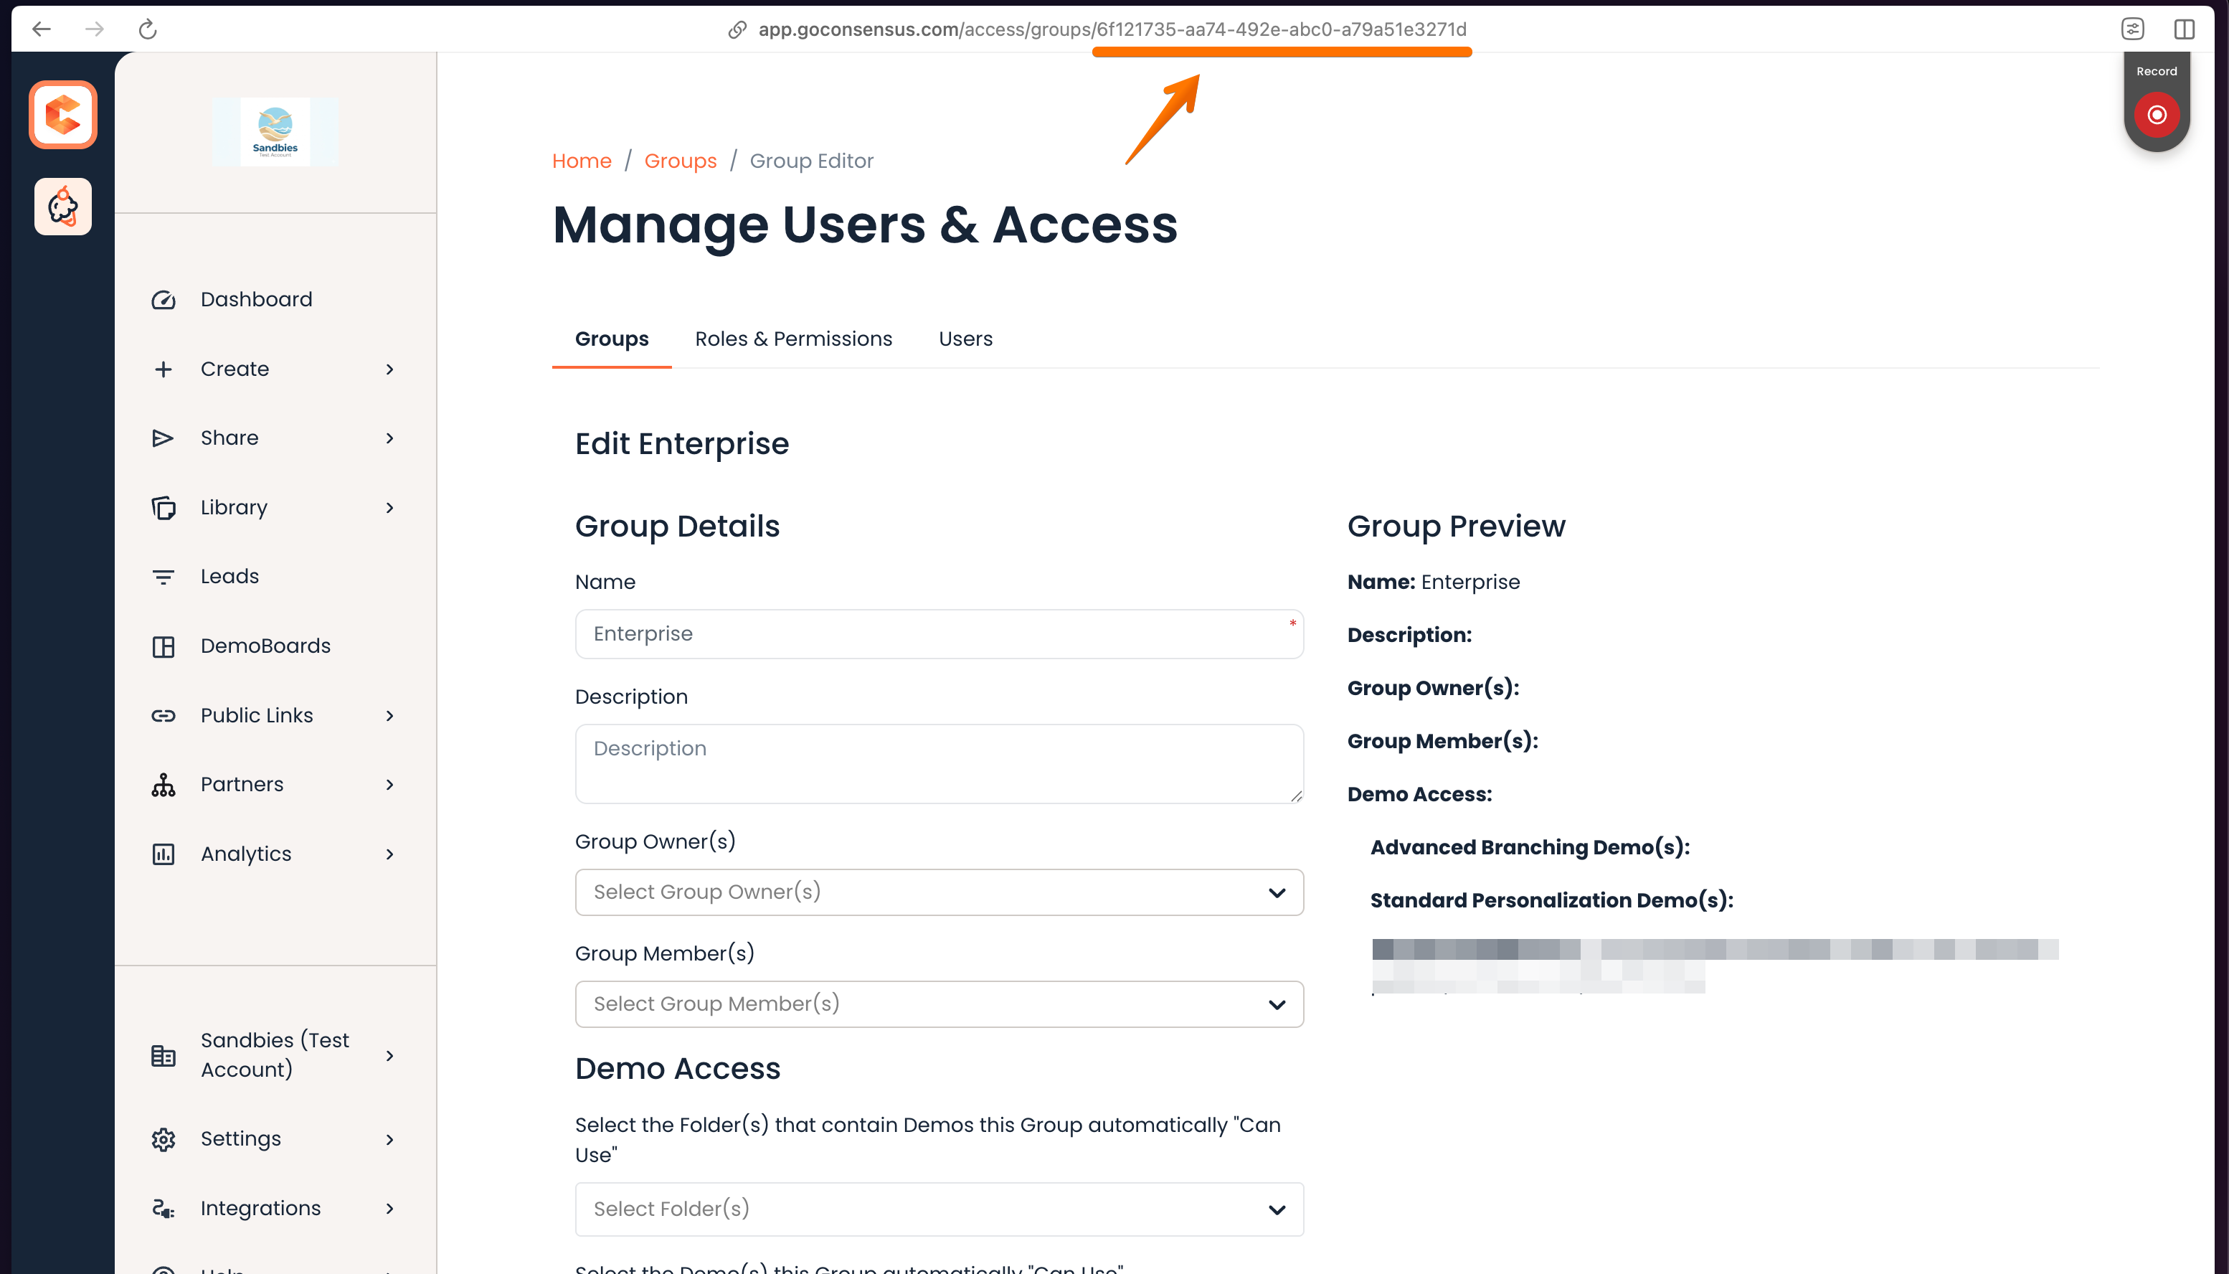The width and height of the screenshot is (2229, 1274).
Task: Click into the group Name input field
Action: 939,633
